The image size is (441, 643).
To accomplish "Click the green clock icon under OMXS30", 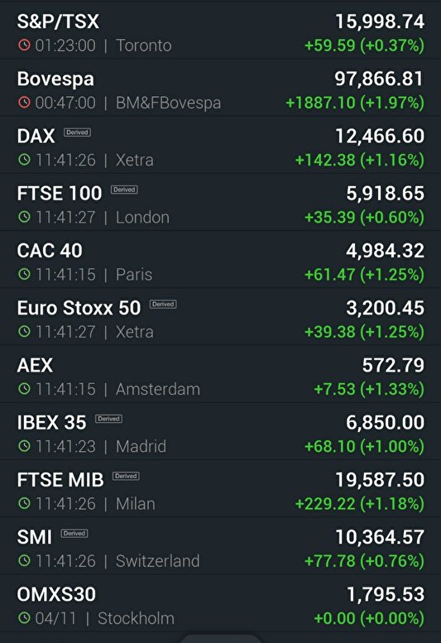I will coord(24,618).
